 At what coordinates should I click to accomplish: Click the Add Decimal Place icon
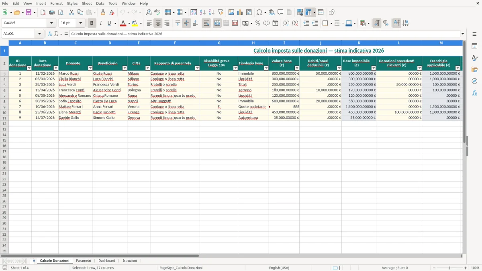point(286,23)
